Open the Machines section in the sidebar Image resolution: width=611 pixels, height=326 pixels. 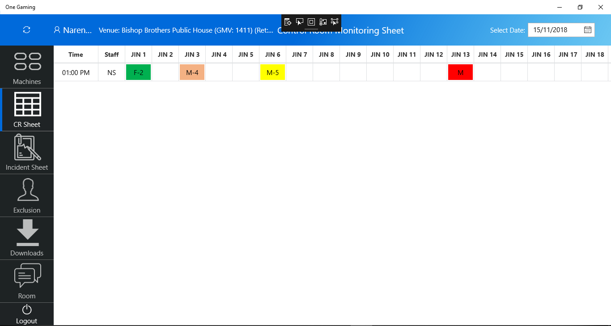click(x=27, y=67)
